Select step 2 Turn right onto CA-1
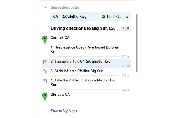This screenshot has width=177, height=118. coord(86,64)
